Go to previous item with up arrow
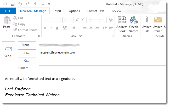The image size is (170, 107). pos(35,4)
